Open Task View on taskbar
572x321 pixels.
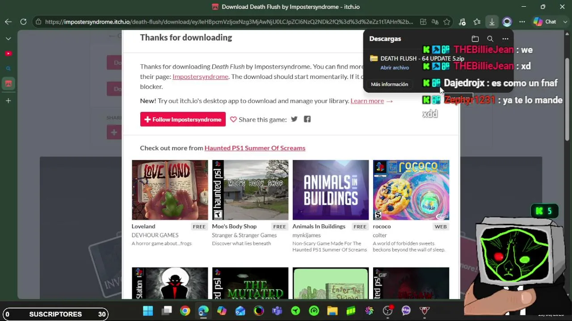click(167, 310)
